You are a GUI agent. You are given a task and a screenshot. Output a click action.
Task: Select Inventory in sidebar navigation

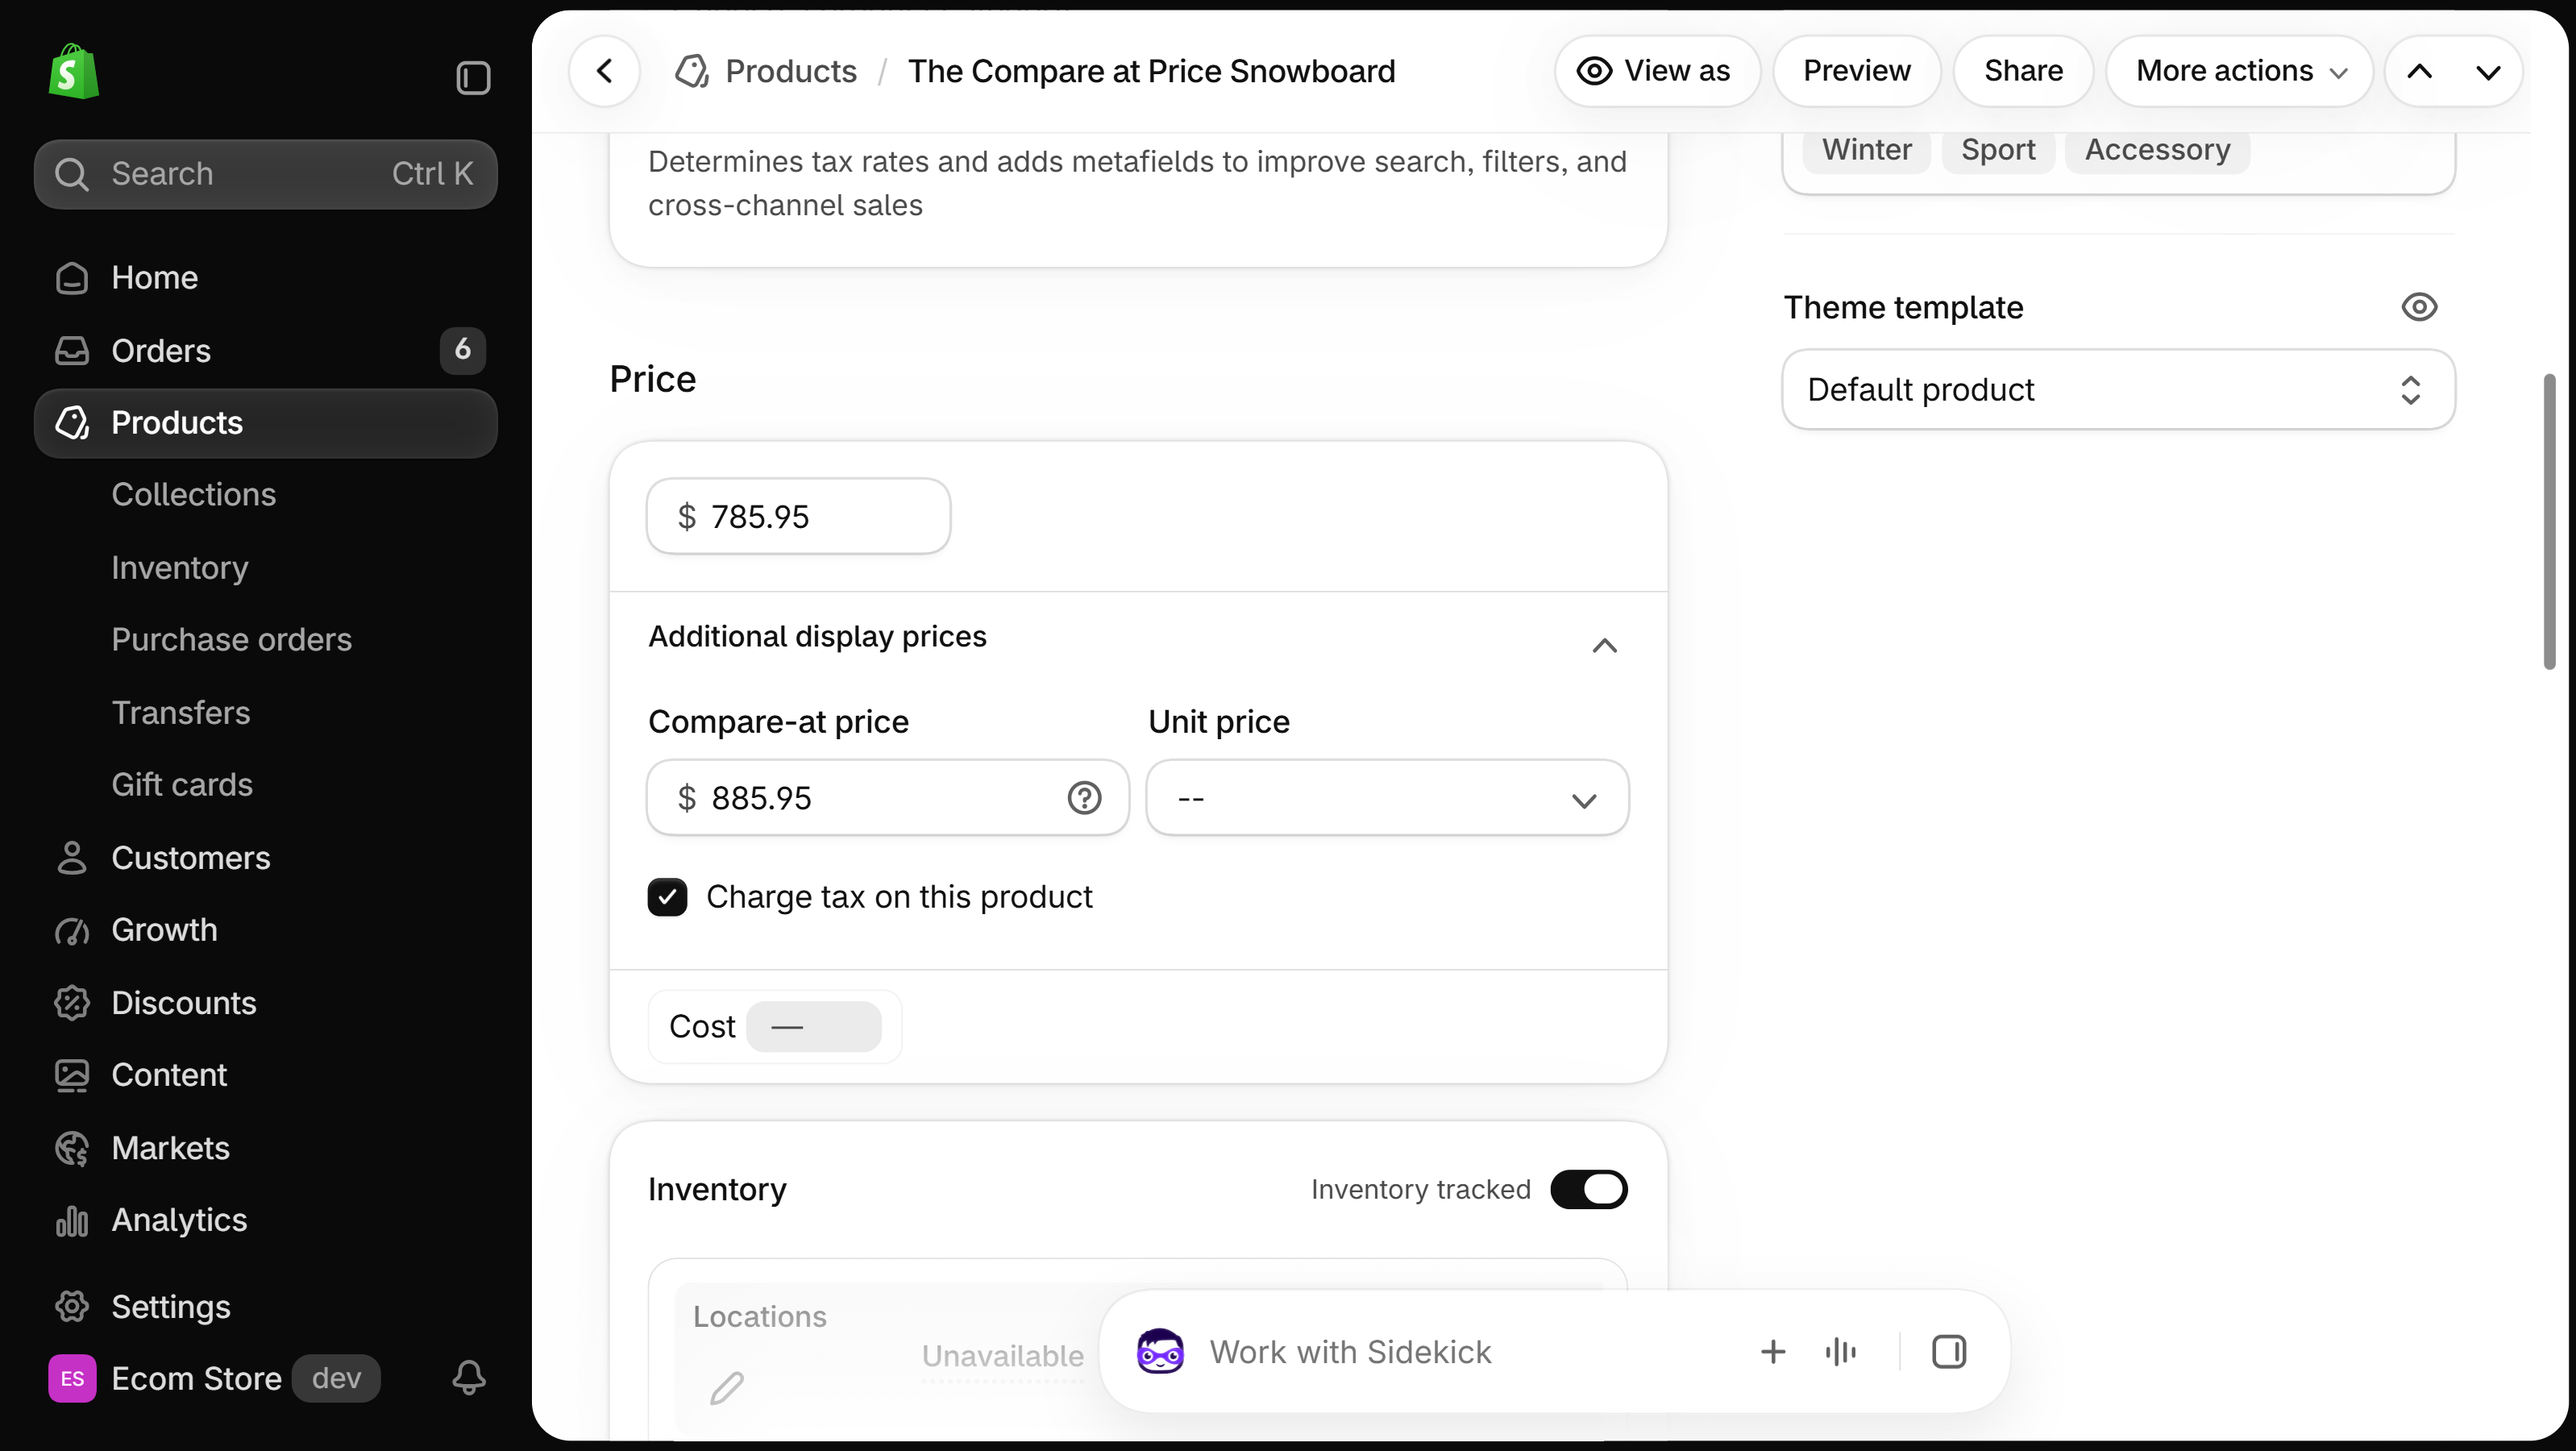coord(180,567)
